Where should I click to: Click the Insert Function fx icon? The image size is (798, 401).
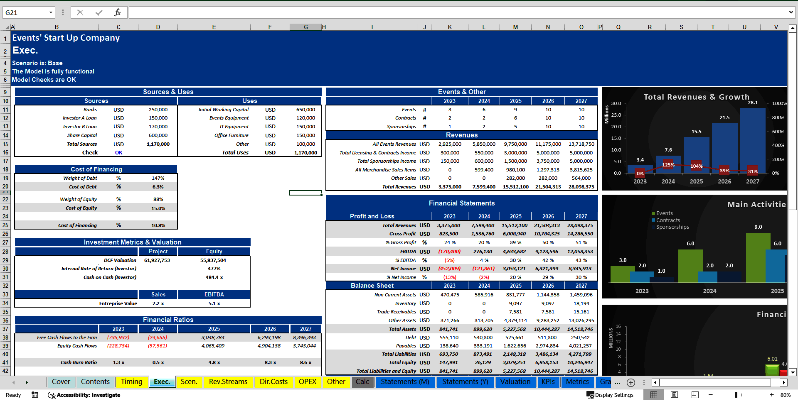(x=117, y=12)
